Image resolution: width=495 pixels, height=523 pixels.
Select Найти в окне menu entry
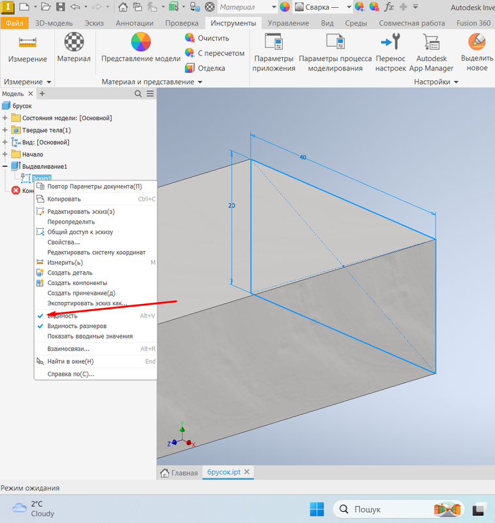tap(95, 362)
